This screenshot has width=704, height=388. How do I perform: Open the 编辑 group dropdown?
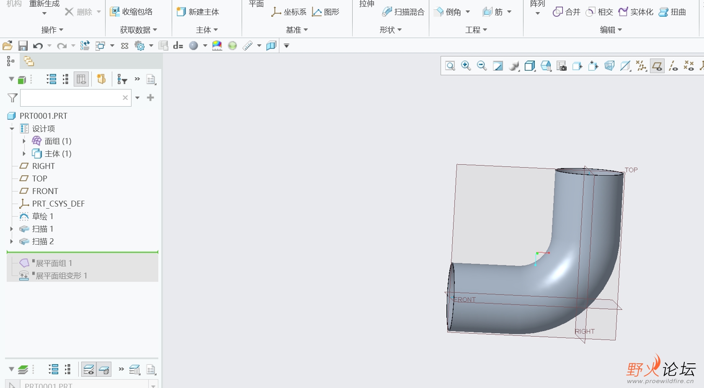coord(611,30)
